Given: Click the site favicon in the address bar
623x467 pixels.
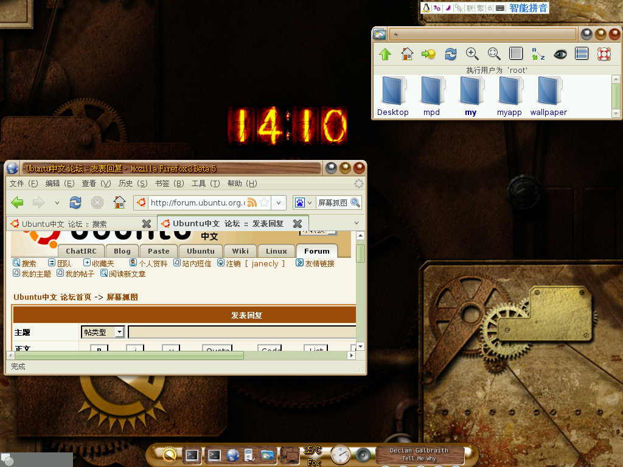Looking at the screenshot, I should [141, 202].
